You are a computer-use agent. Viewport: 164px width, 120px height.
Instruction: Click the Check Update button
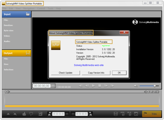click(66, 73)
